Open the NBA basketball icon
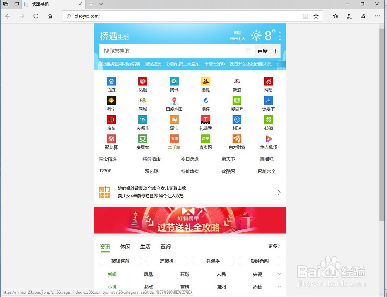387x297 pixels. point(237,119)
